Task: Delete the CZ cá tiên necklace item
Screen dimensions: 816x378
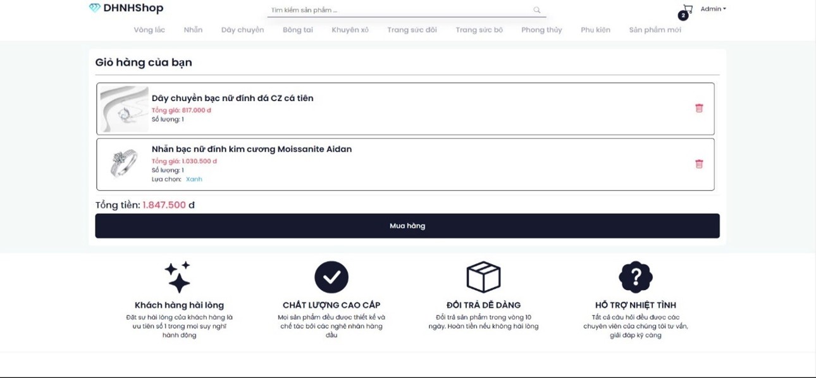Action: (699, 108)
